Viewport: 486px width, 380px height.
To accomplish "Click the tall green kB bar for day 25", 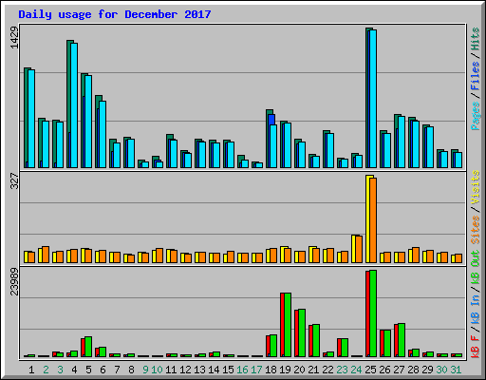I will click(373, 313).
